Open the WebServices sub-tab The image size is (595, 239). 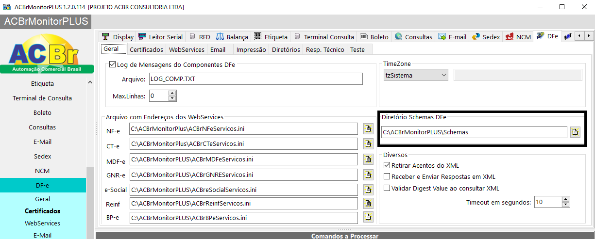tap(187, 49)
